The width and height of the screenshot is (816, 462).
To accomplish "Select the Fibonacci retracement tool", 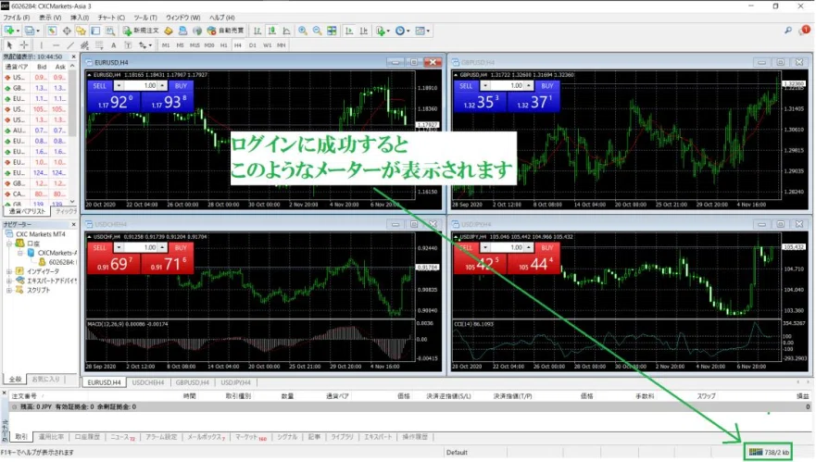I will [x=99, y=45].
